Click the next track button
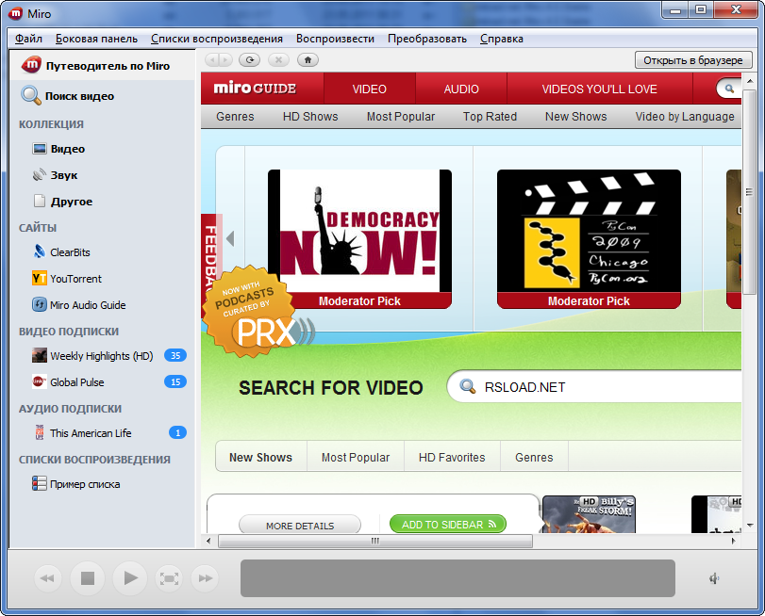The width and height of the screenshot is (765, 616). [x=205, y=578]
